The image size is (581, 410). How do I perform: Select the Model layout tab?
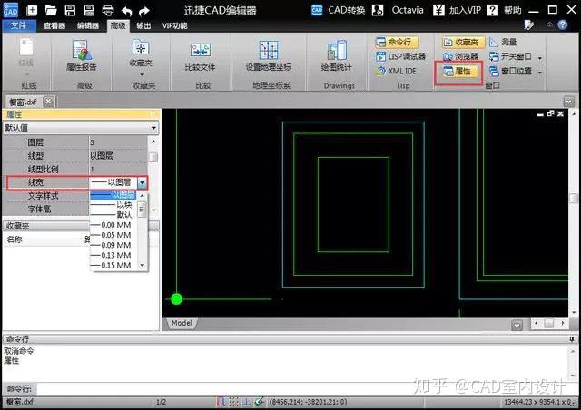182,323
